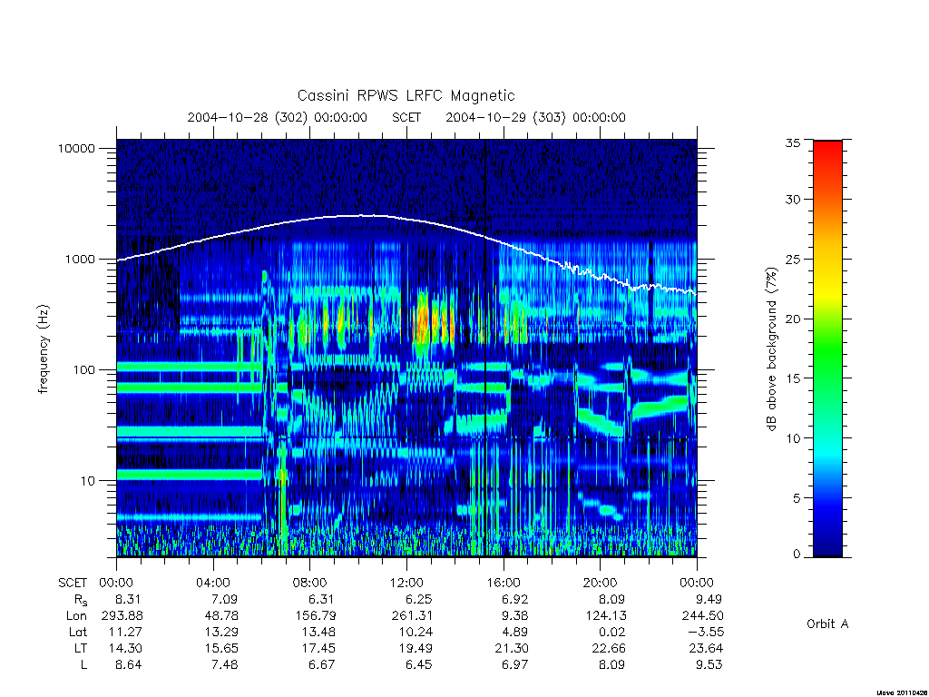
Task: Click the local time value 21.30
Action: (x=512, y=648)
